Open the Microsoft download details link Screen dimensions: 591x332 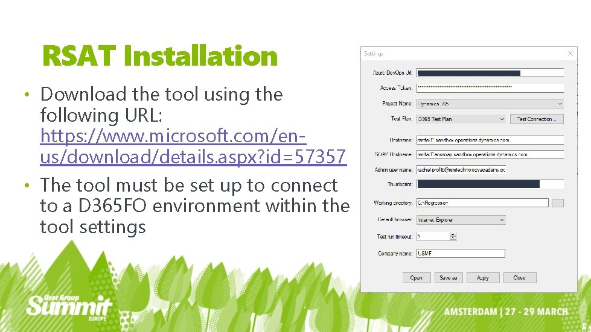tap(193, 146)
